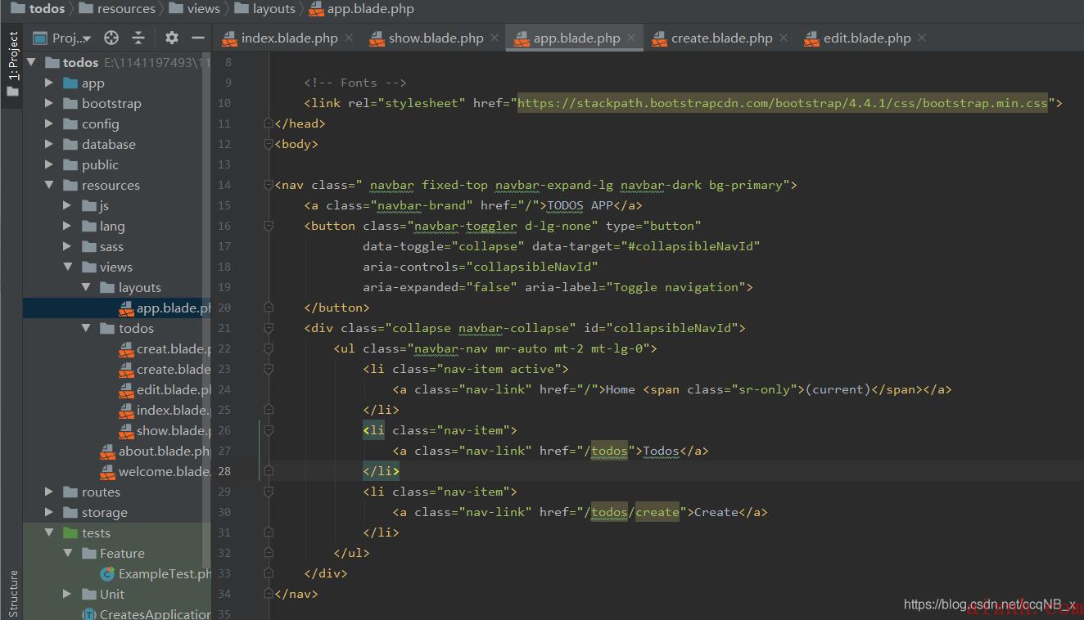This screenshot has height=620, width=1084.
Task: Collapse the todos root project node
Action: [x=31, y=62]
